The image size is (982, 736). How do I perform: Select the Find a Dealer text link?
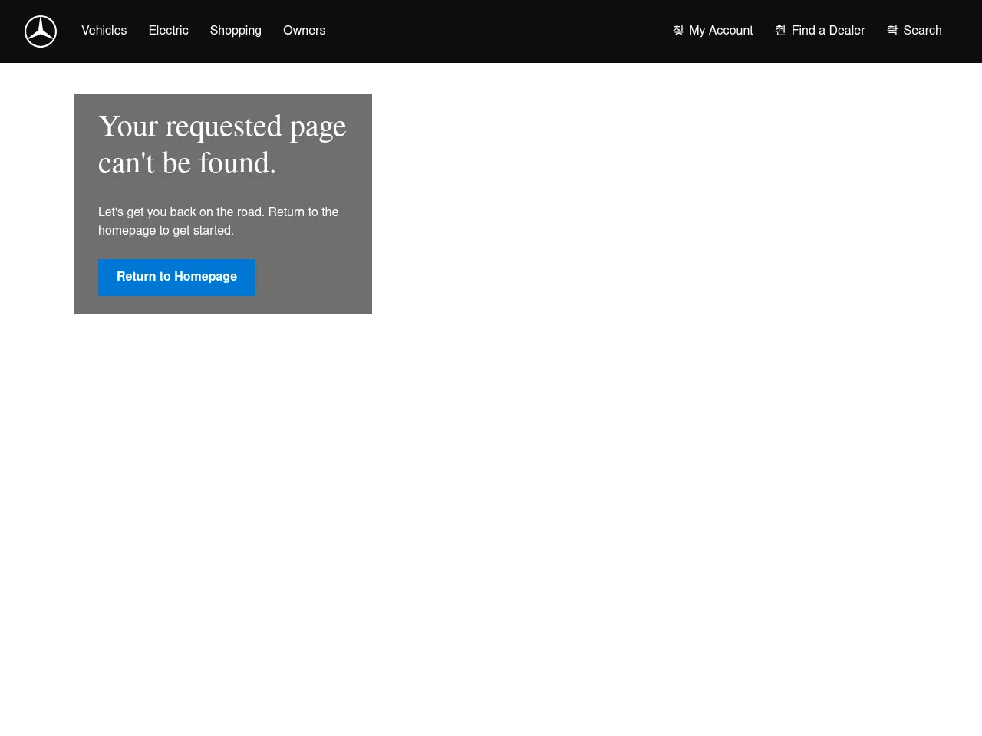(828, 31)
